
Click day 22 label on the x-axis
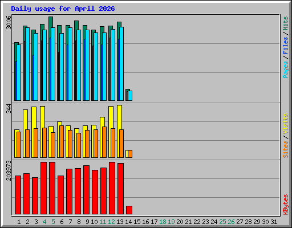point(197,222)
